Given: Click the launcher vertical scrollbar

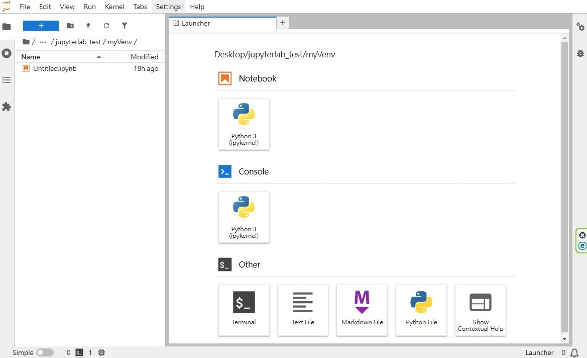Looking at the screenshot, I should point(565,186).
